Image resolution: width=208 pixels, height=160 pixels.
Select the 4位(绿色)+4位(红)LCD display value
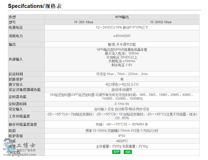pos(122,84)
